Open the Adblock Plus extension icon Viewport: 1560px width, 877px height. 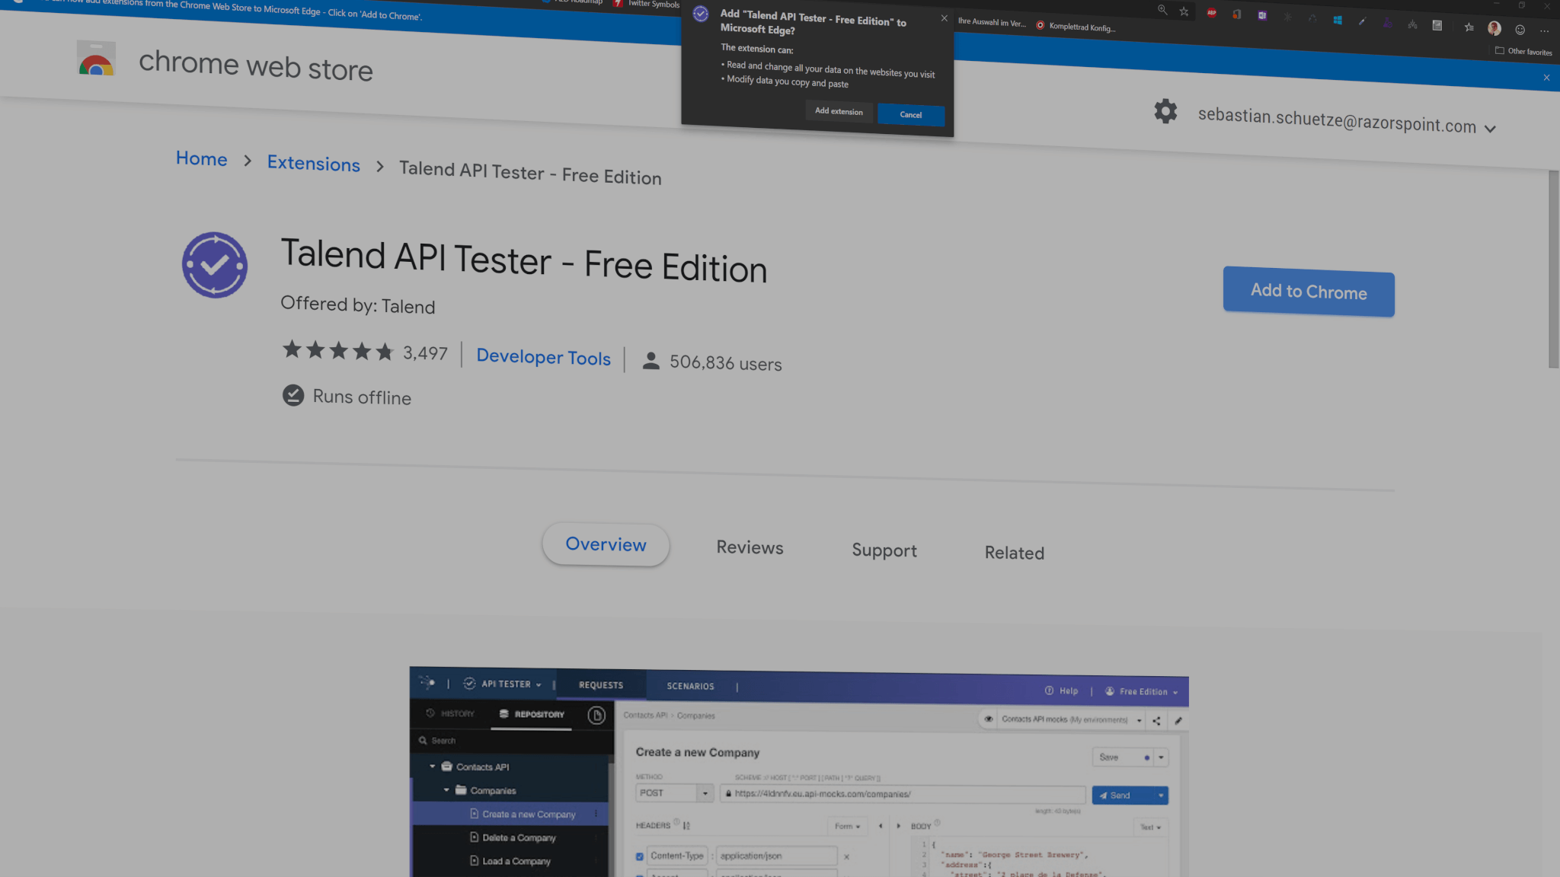[1211, 13]
